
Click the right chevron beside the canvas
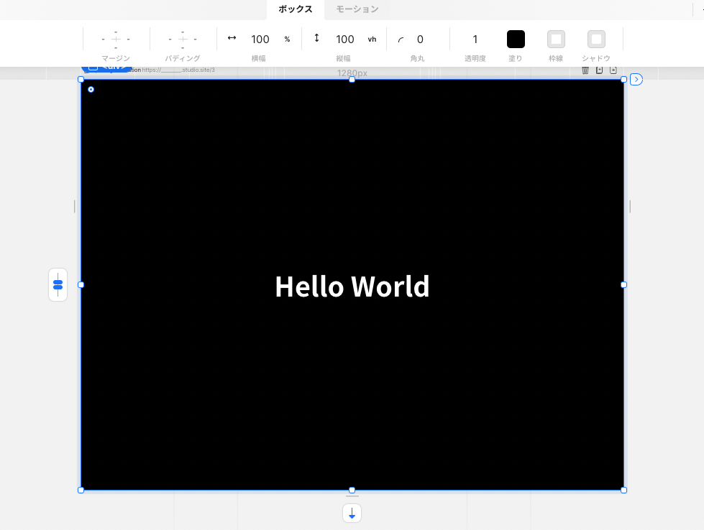636,80
